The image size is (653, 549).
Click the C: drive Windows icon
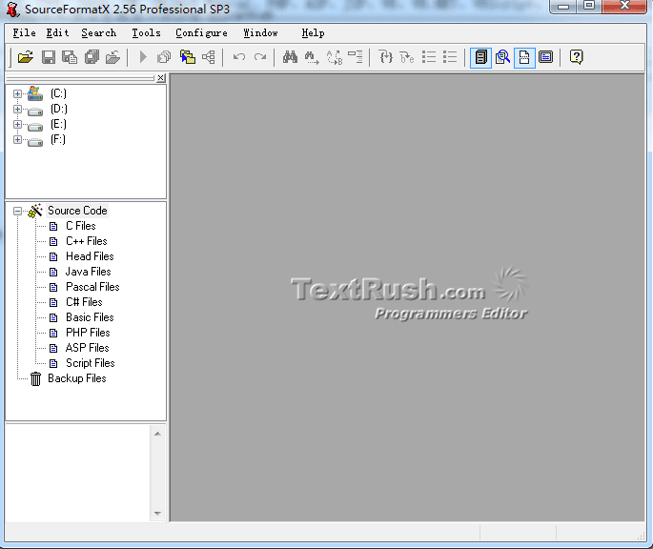tap(35, 93)
